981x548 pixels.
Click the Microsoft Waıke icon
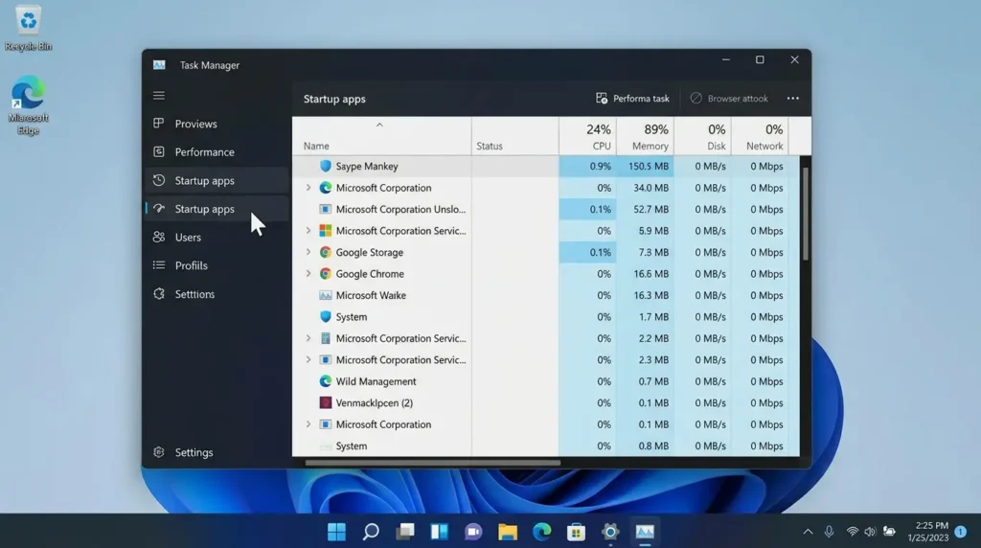[326, 295]
